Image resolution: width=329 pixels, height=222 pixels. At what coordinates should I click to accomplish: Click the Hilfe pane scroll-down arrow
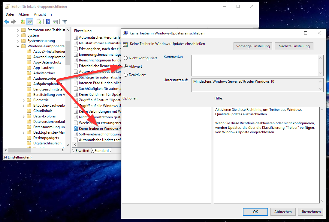click(322, 201)
